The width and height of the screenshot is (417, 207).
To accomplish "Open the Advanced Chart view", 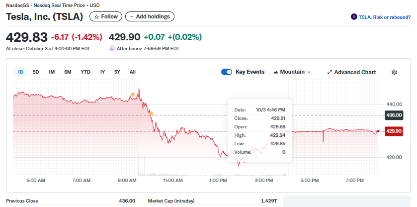I will (x=351, y=72).
